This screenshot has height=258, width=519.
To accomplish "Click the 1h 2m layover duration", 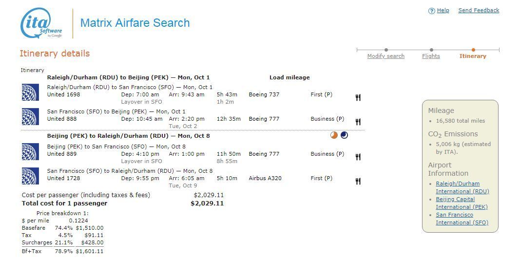I will point(226,102).
